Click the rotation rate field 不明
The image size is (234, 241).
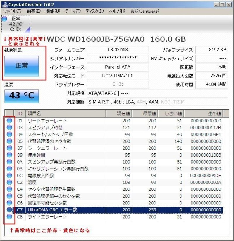tap(212, 67)
